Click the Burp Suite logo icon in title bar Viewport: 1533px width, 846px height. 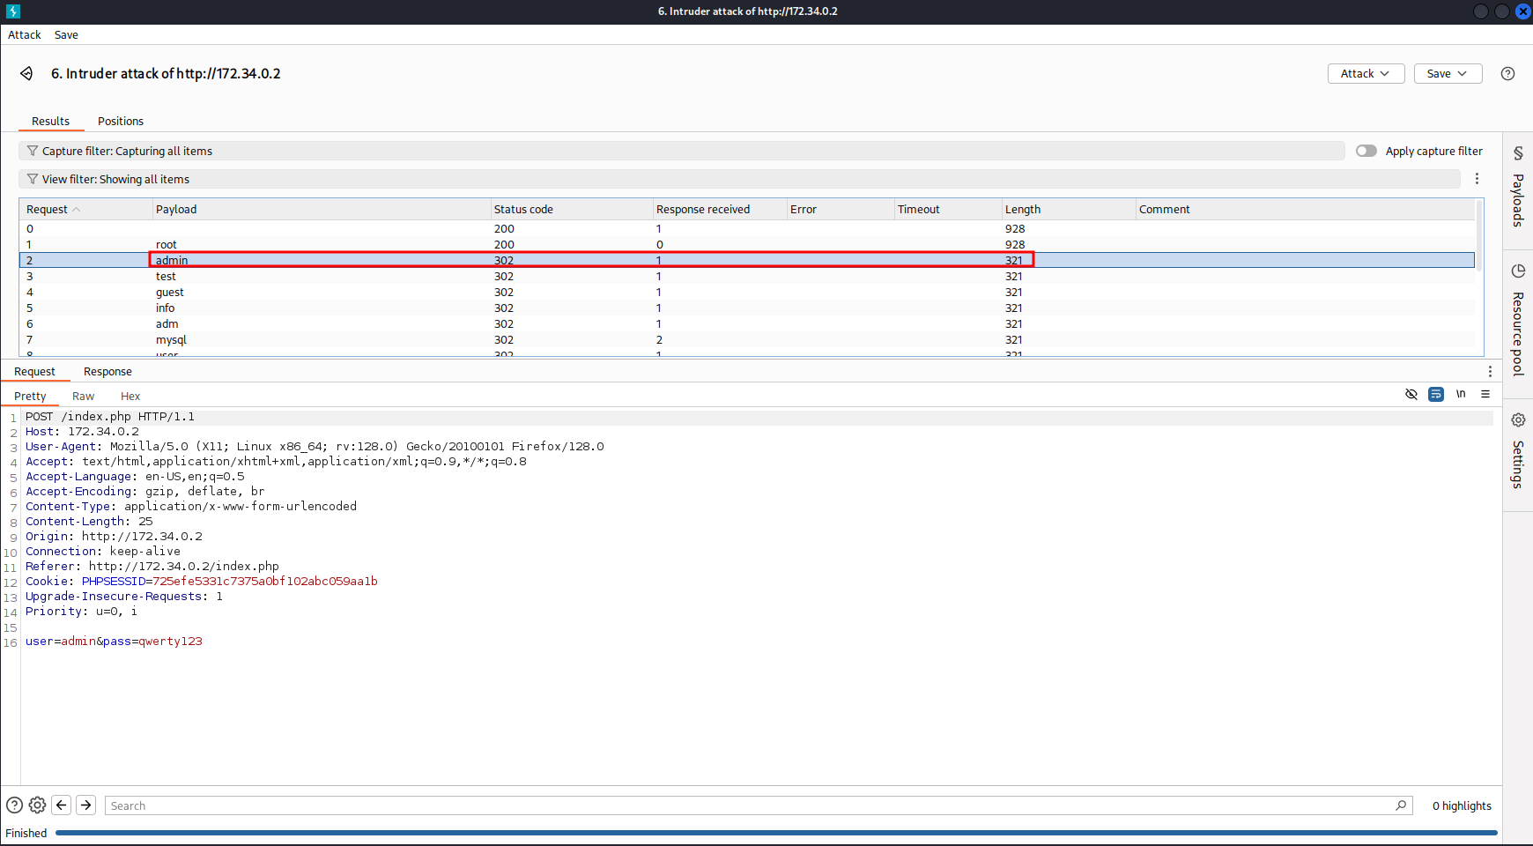(x=12, y=11)
